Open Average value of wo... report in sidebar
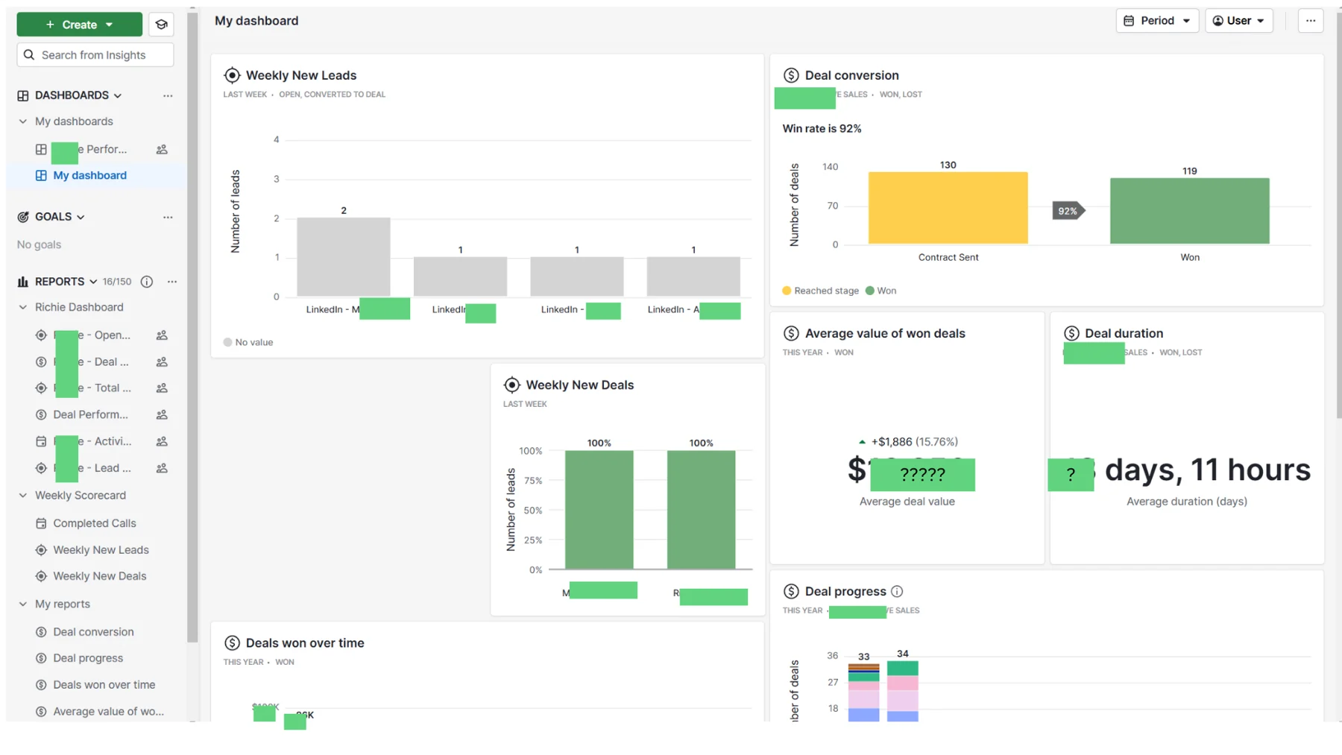The image size is (1342, 755). [109, 711]
